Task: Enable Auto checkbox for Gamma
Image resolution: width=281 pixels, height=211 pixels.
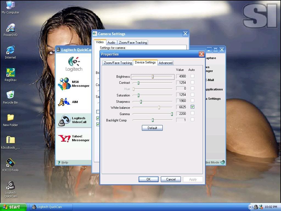Action: pyautogui.click(x=192, y=113)
